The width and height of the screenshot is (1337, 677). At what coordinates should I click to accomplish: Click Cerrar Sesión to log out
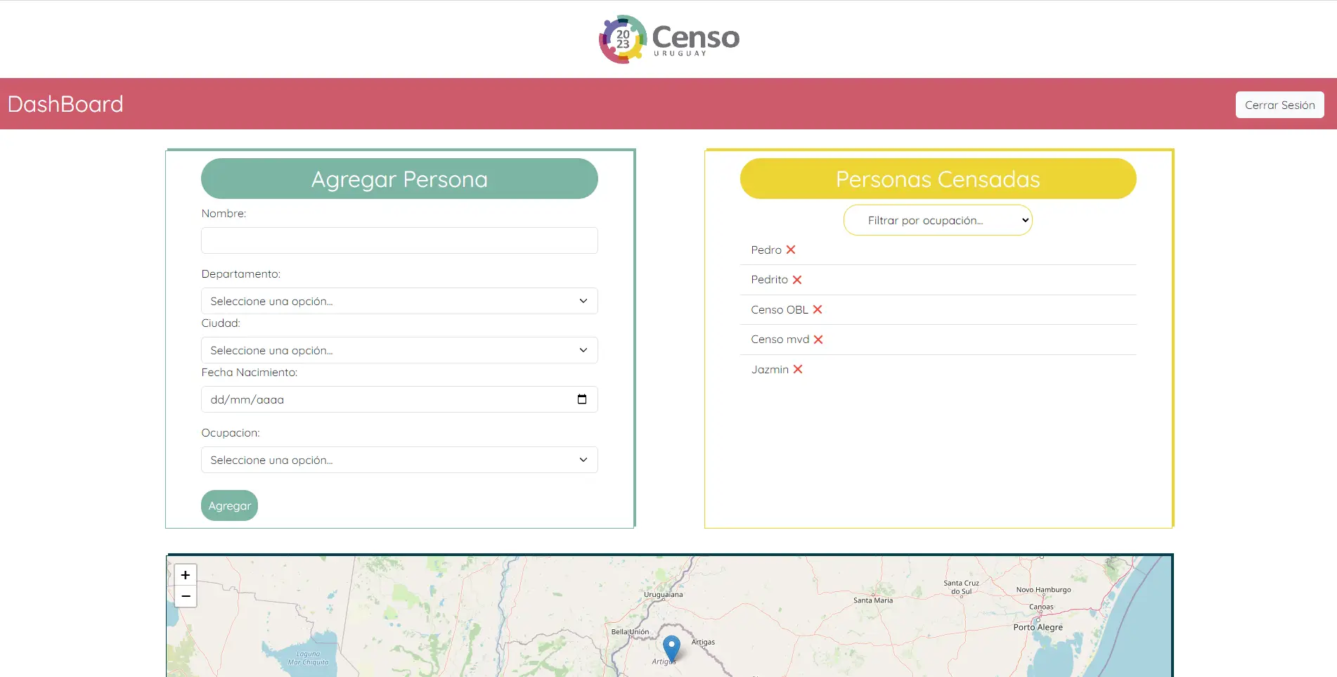point(1279,105)
